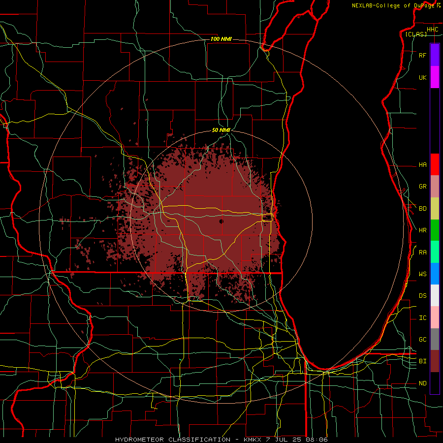The width and height of the screenshot is (443, 443).
Task: Click the GR pink legend swatch
Action: point(435,187)
